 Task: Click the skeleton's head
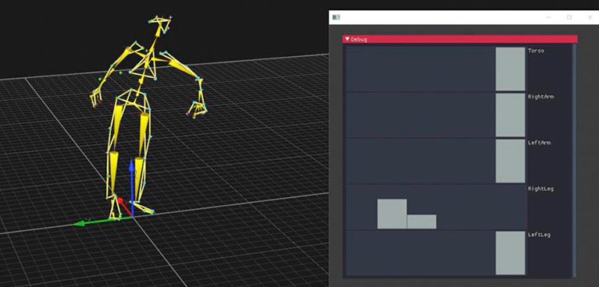coord(160,23)
